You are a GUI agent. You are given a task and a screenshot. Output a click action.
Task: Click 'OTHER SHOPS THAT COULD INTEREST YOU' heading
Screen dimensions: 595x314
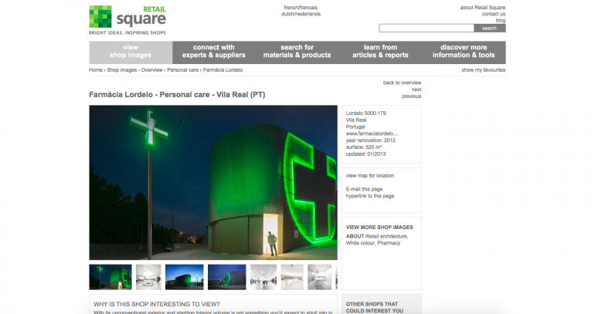tap(375, 308)
